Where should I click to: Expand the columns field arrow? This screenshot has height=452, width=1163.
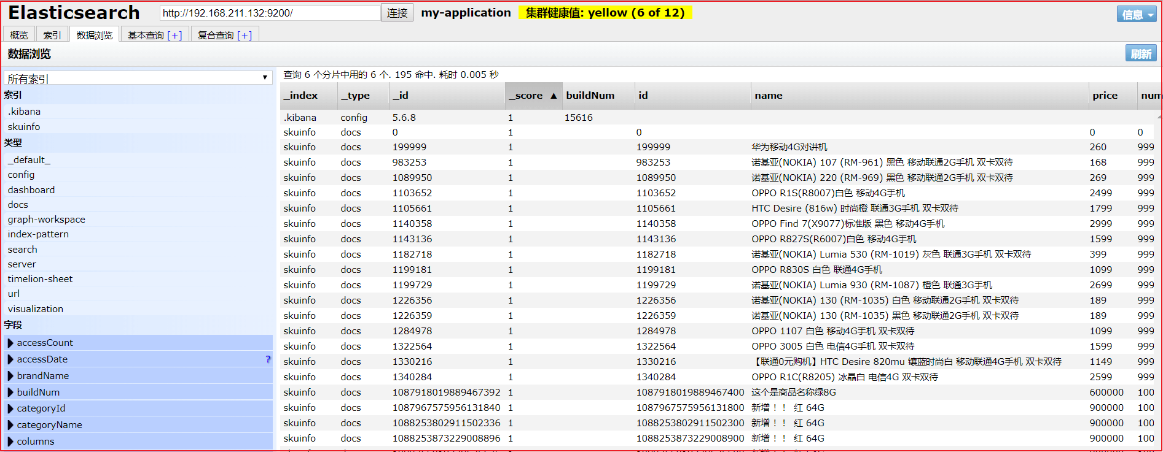point(10,442)
